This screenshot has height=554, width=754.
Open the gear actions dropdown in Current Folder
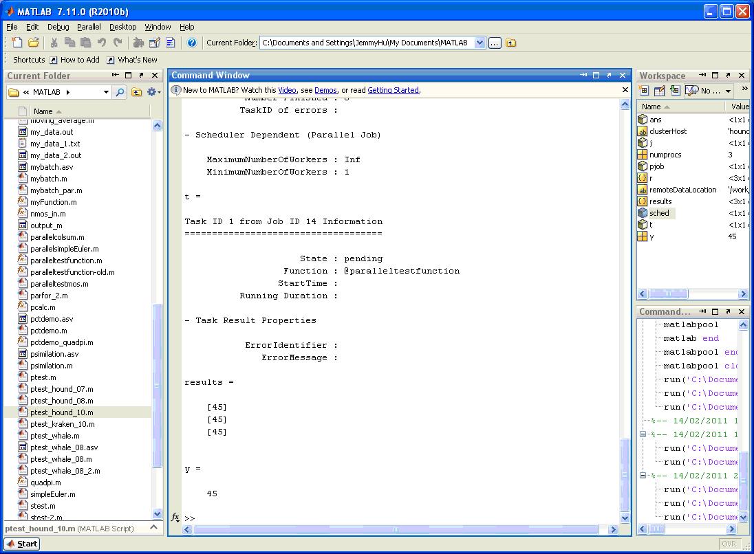pos(154,92)
